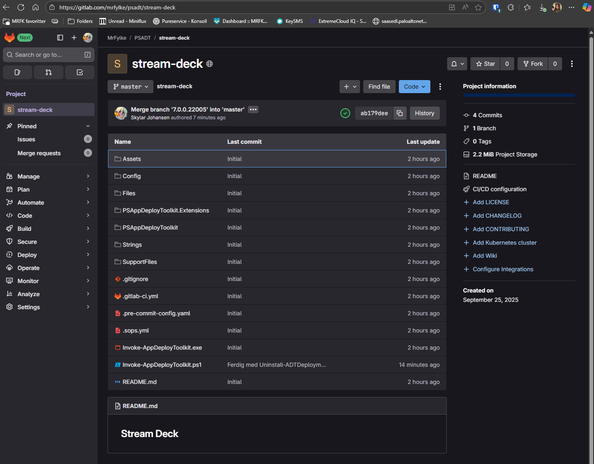
Task: Open KeySMS bookmark in favorites bar
Action: (x=290, y=21)
